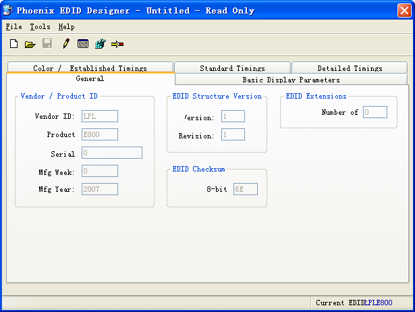The width and height of the screenshot is (415, 312).
Task: Click the Open folder toolbar icon
Action: click(30, 44)
